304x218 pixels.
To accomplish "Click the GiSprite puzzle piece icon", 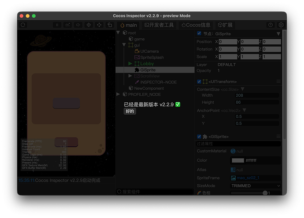I will point(137,70).
